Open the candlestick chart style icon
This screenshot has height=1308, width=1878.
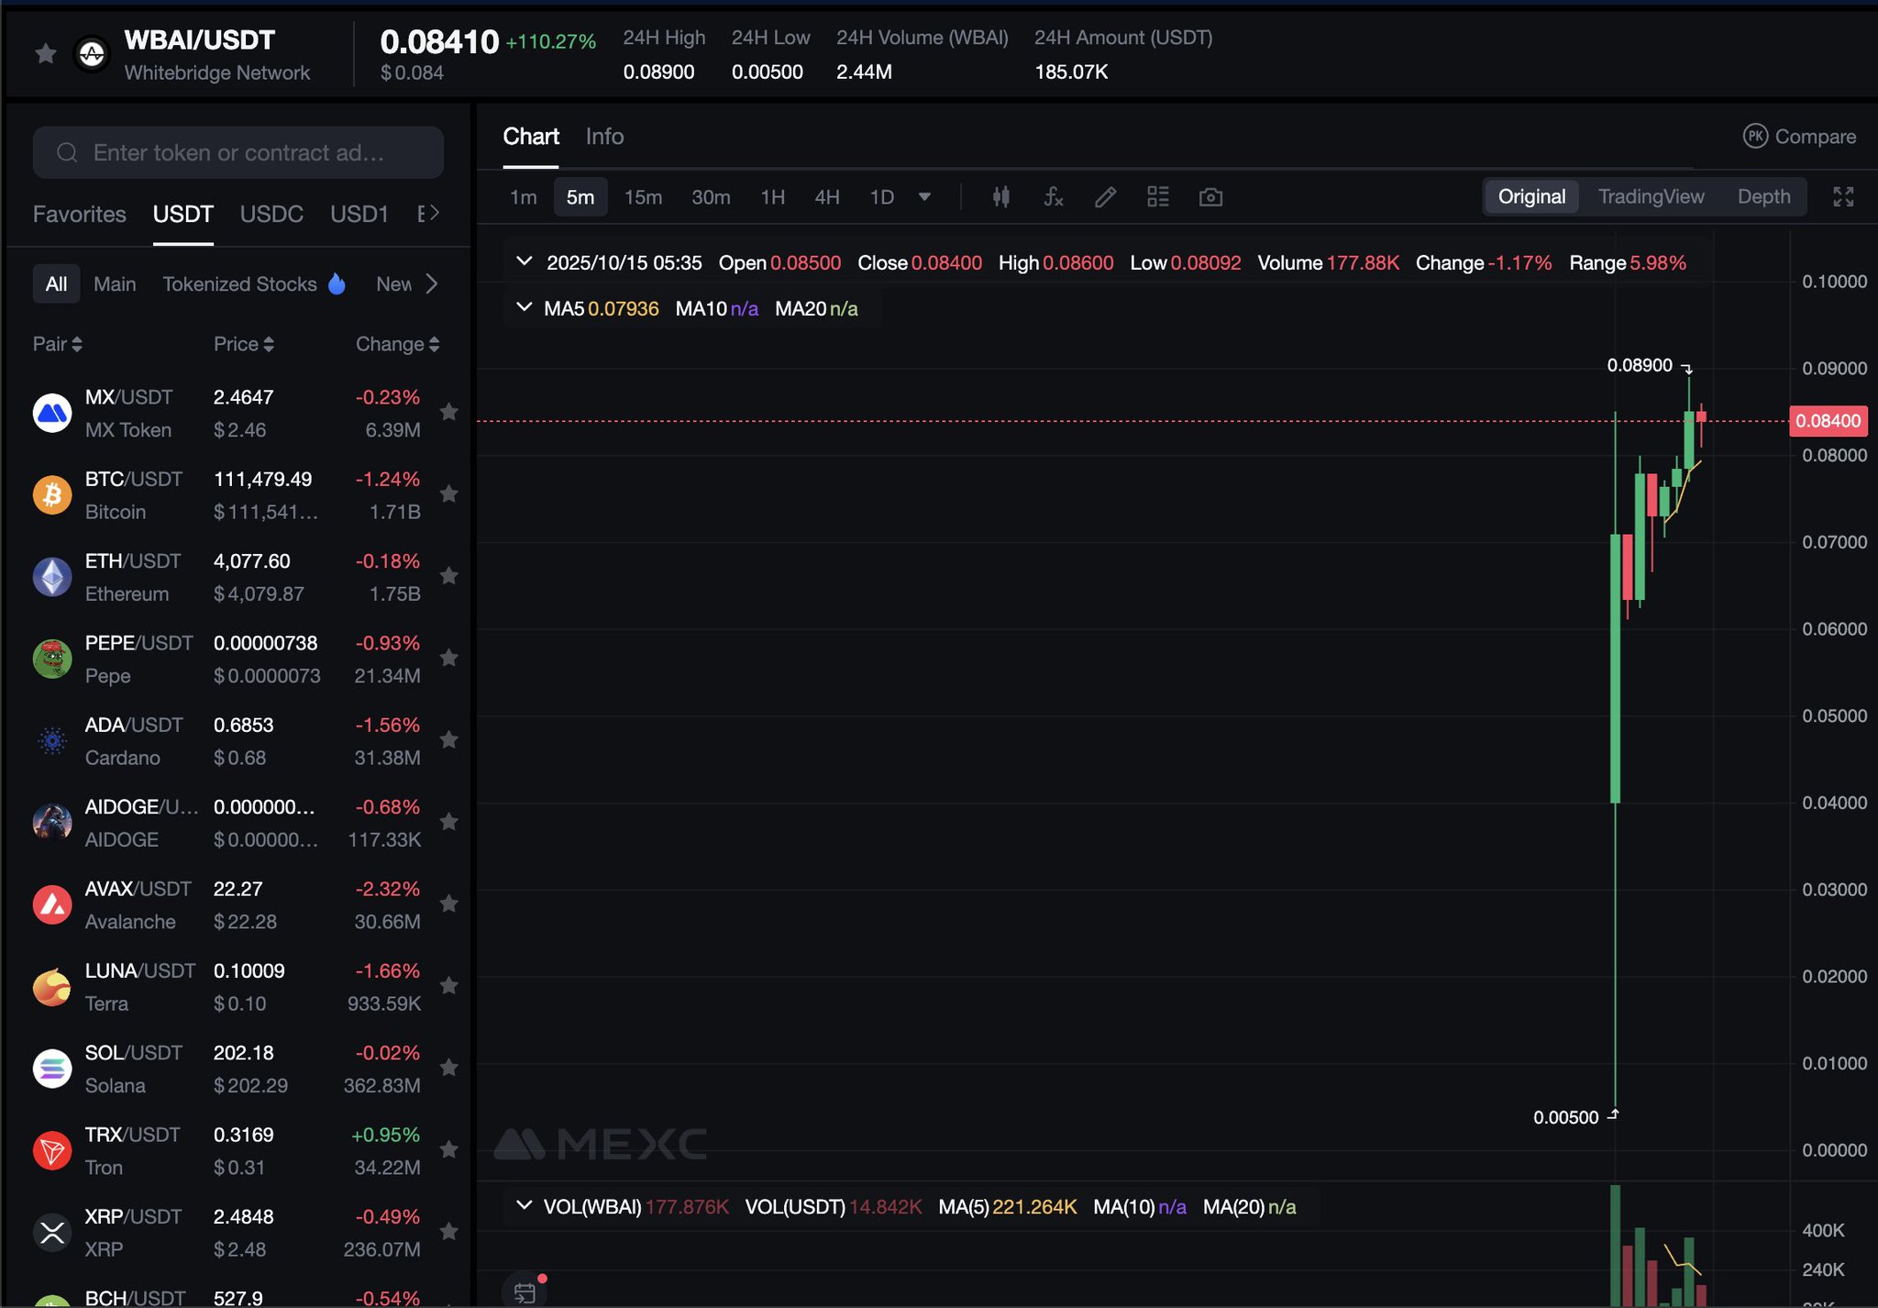[x=1000, y=197]
